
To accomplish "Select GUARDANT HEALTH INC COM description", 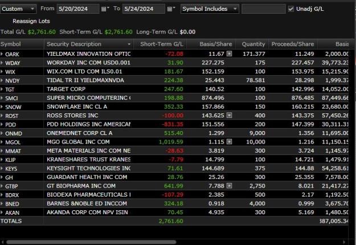I will [x=87, y=177].
